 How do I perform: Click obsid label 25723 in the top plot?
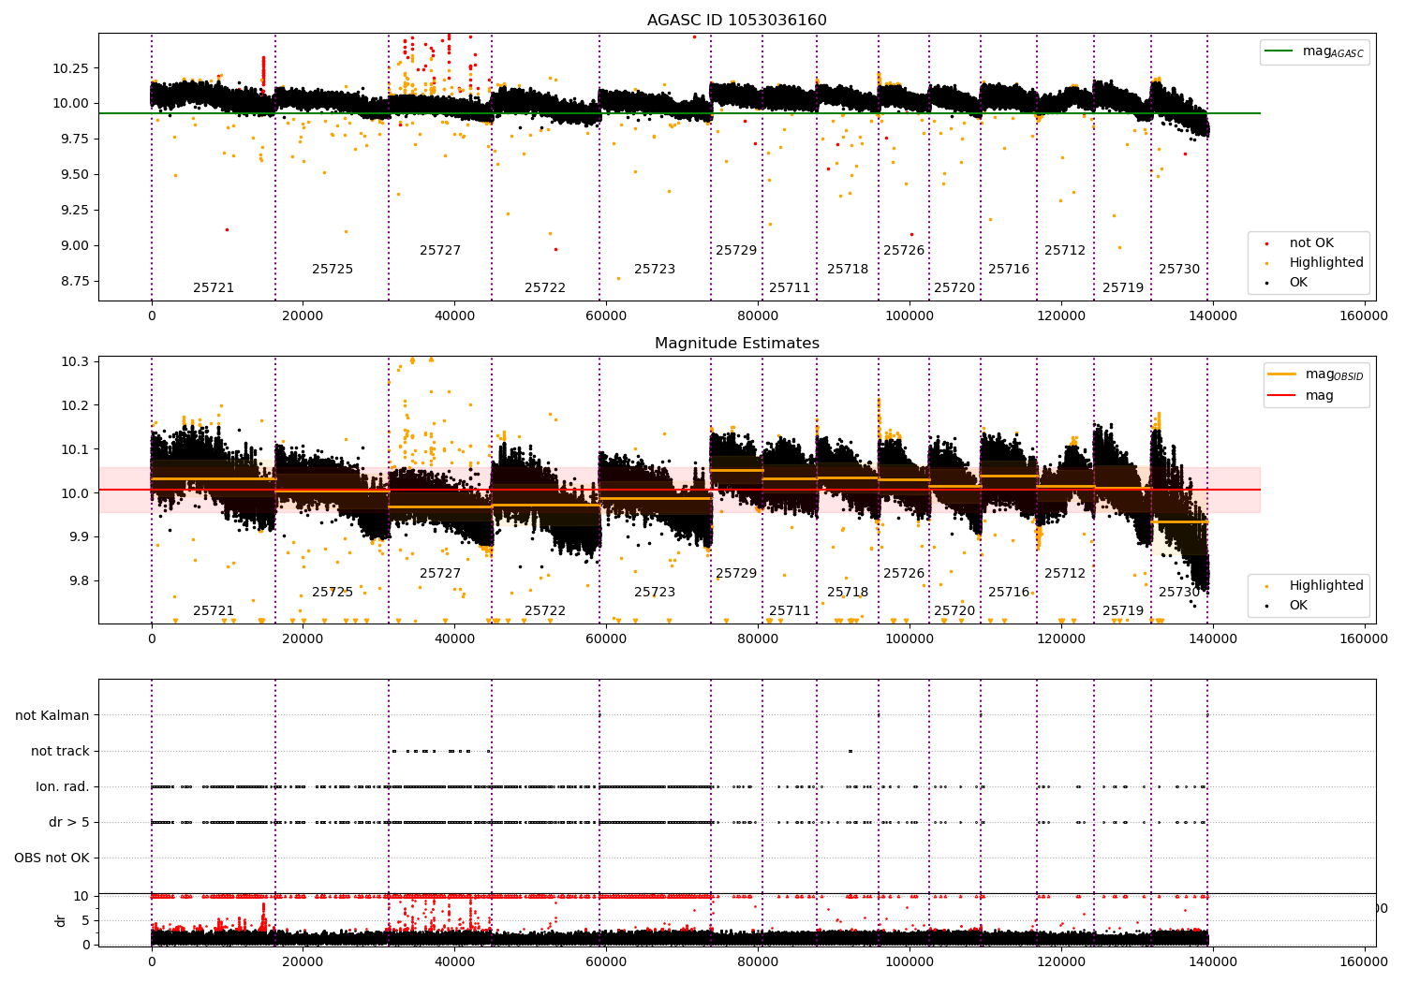655,270
